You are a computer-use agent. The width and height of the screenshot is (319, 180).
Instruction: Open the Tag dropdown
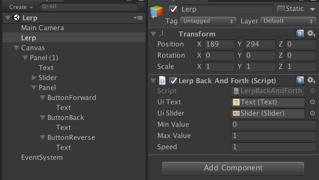(x=208, y=21)
